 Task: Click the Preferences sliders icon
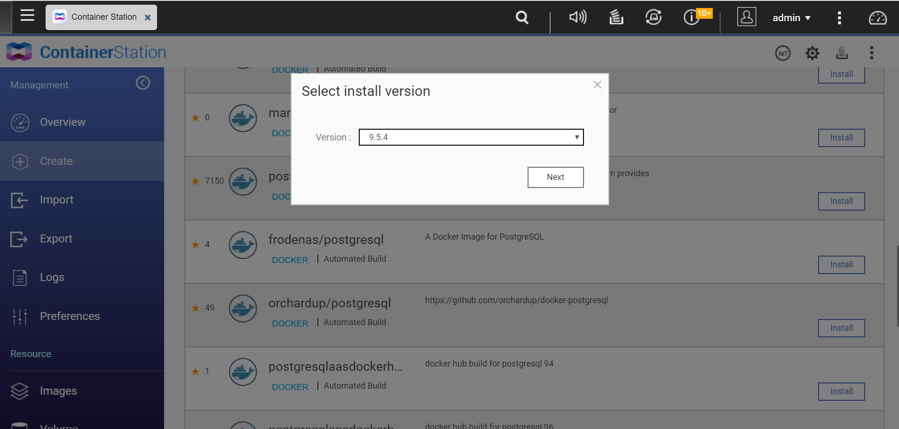pyautogui.click(x=20, y=317)
